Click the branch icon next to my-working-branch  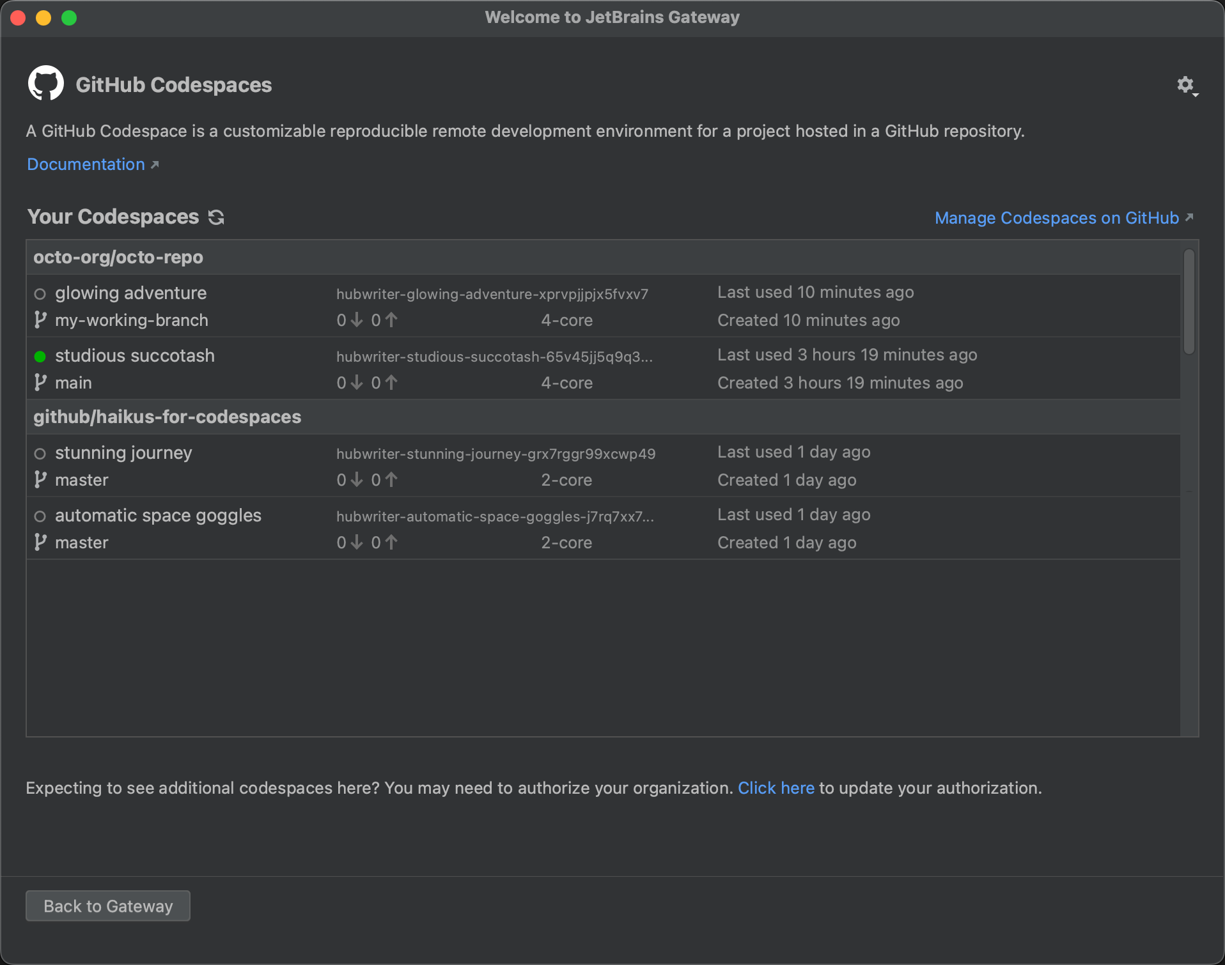(x=40, y=320)
